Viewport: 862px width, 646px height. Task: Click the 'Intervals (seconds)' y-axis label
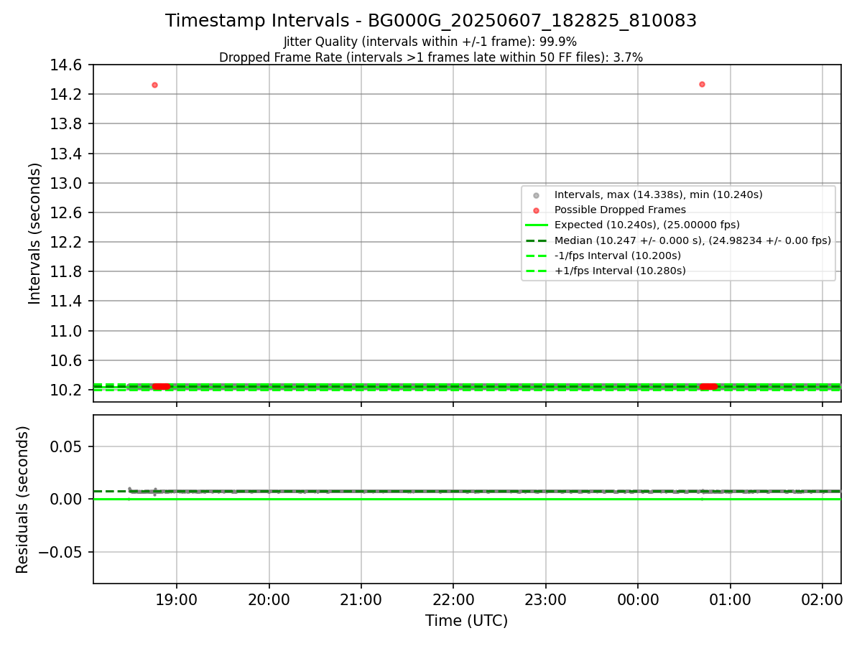pos(35,233)
